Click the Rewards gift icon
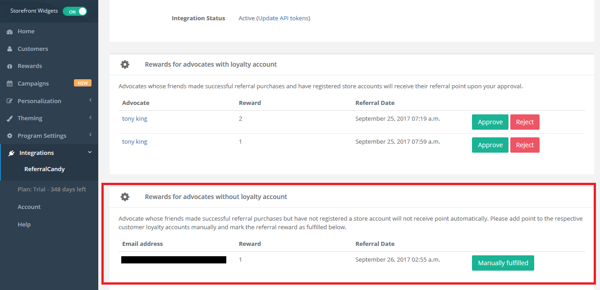 pyautogui.click(x=9, y=66)
